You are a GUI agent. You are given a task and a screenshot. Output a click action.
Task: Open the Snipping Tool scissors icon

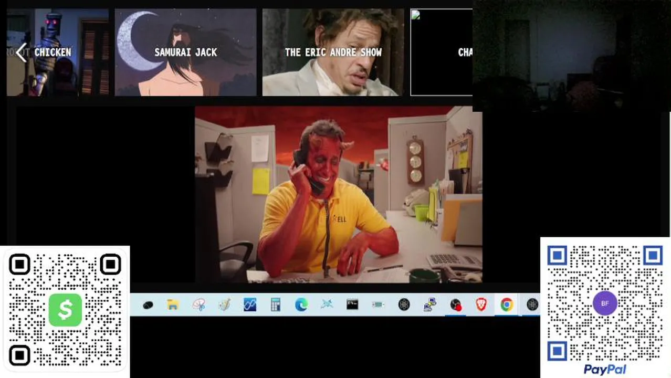198,304
